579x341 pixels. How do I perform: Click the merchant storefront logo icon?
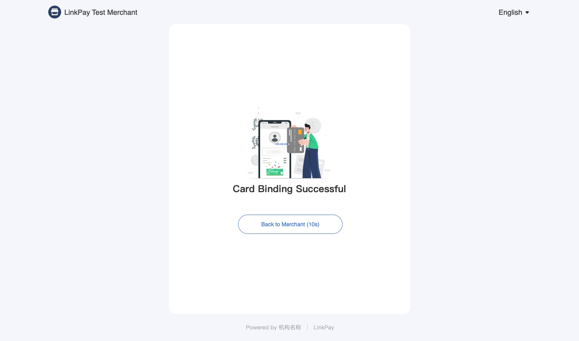click(x=55, y=12)
